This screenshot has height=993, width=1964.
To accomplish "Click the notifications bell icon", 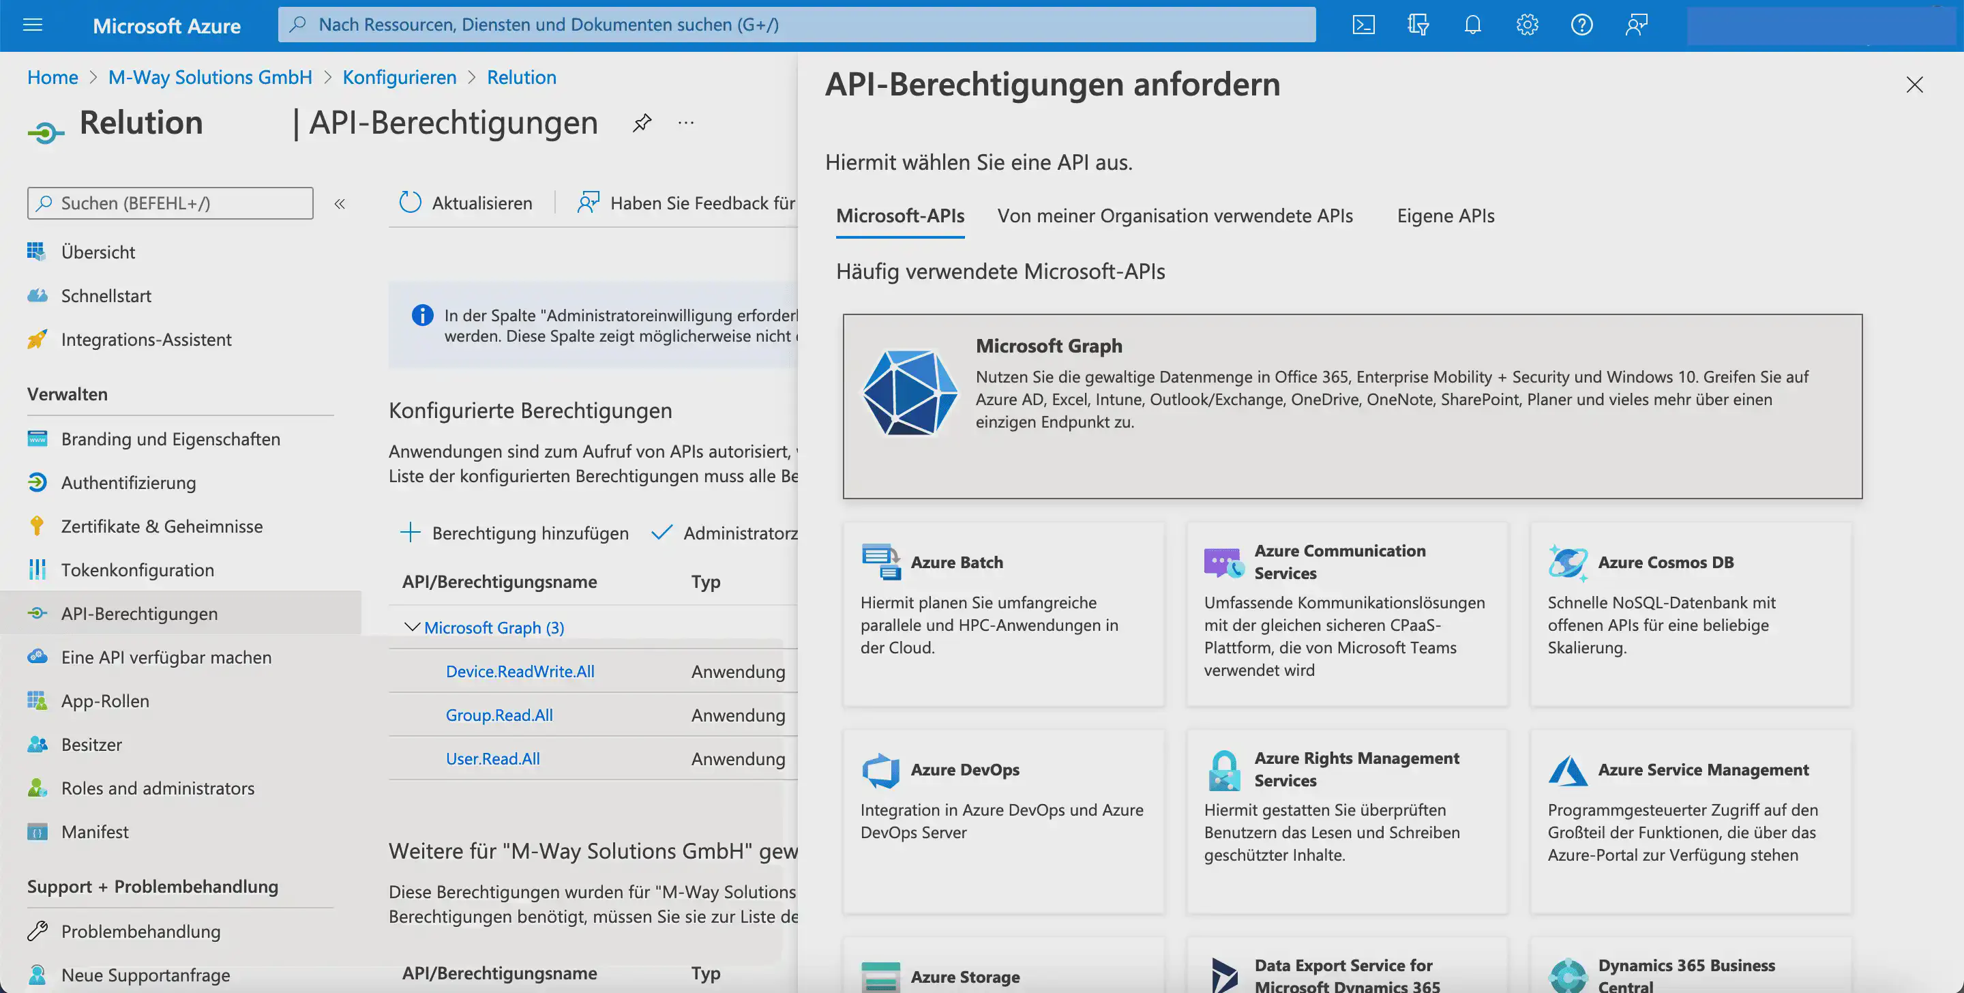I will pyautogui.click(x=1472, y=25).
